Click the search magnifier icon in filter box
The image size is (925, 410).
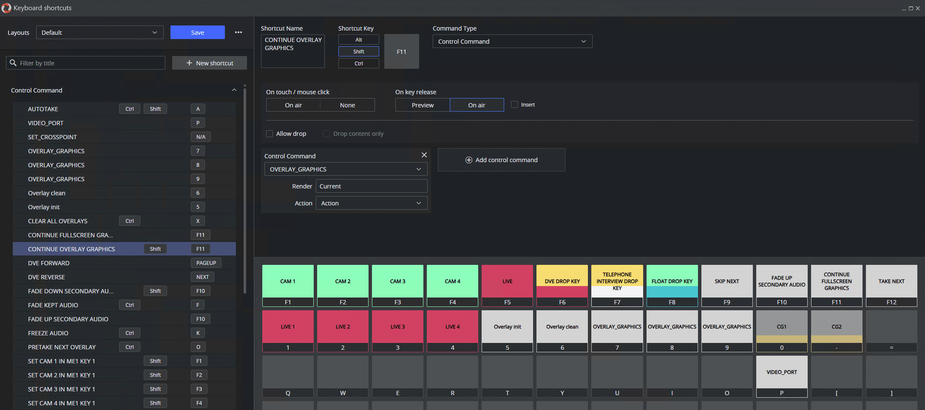pos(13,63)
